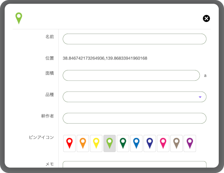
Task: Focus the 耕作者 text field
Action: click(x=135, y=118)
